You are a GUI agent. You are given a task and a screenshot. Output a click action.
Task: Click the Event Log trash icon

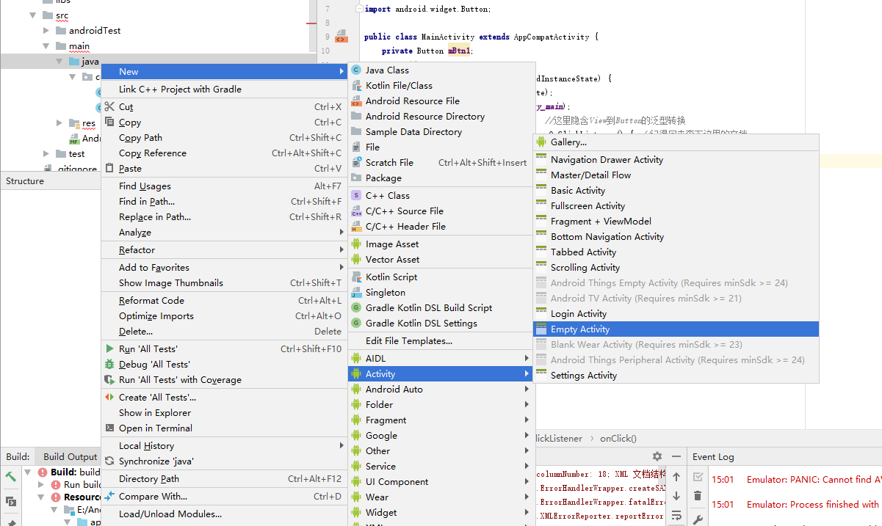tap(698, 497)
